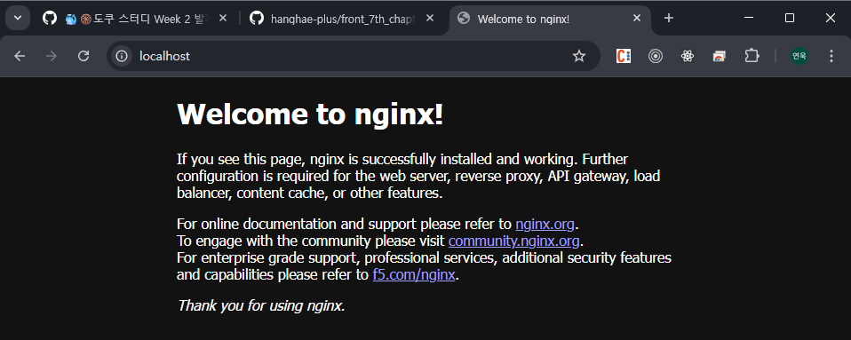View site information icon for localhost
This screenshot has width=851, height=340.
tap(122, 56)
